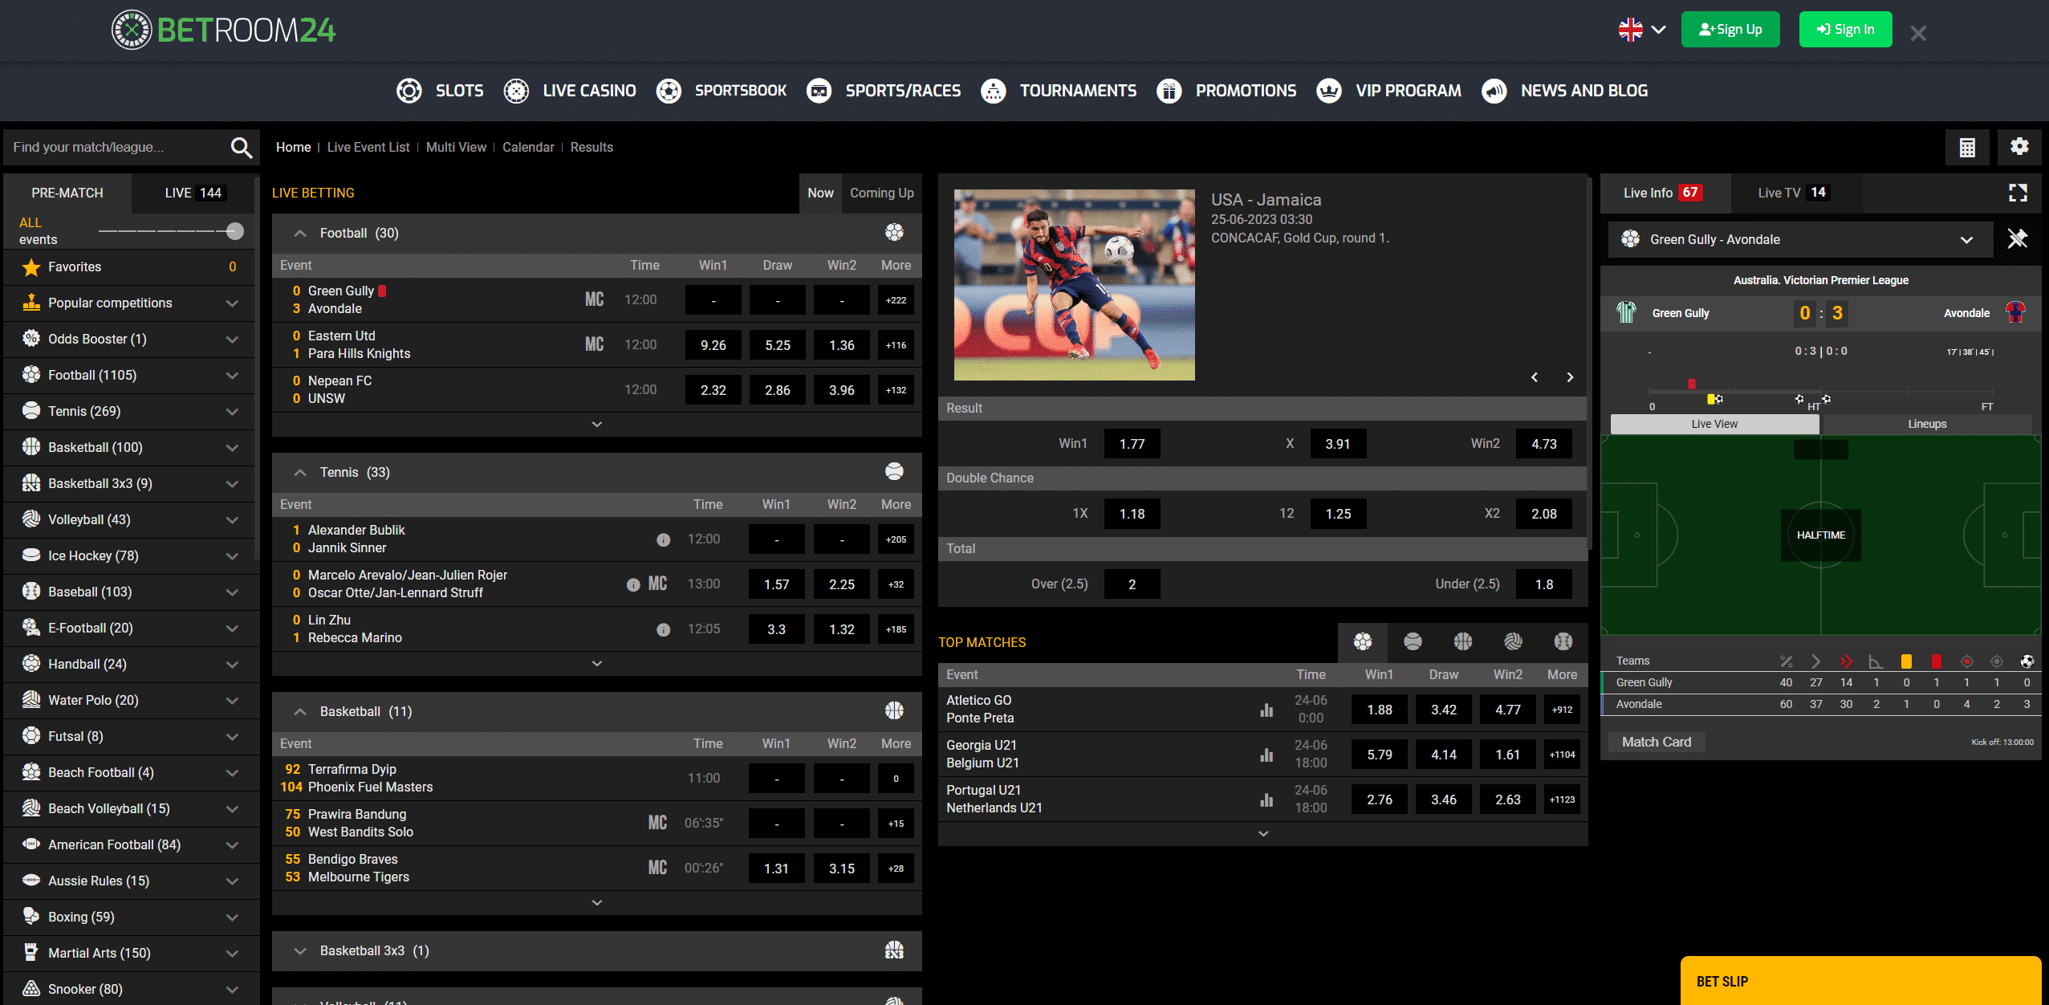Open the PRE-MATCH tab

point(67,193)
